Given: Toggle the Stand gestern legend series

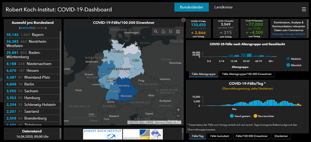Looking at the screenshot, I should 240,116.
